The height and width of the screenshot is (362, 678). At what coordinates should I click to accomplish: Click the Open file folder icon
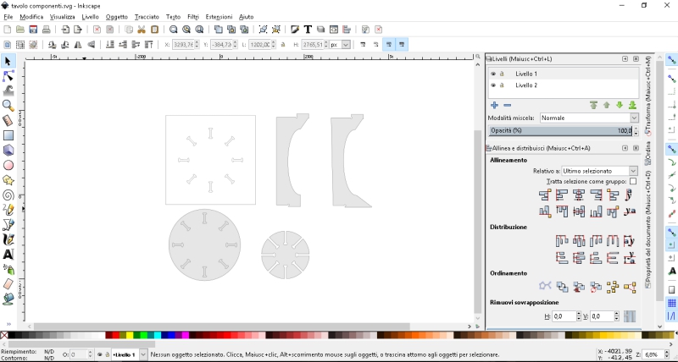(19, 30)
